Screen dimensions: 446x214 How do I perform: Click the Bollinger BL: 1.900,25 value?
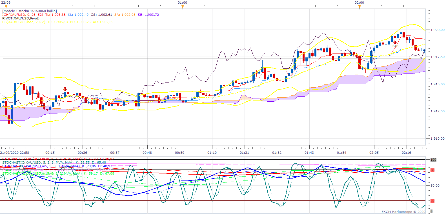[80, 22]
